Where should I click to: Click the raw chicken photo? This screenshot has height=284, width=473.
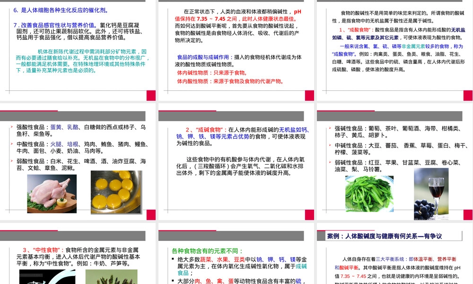[52, 194]
